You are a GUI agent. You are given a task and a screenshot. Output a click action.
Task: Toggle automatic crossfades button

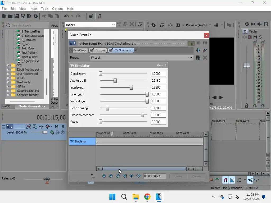point(232,180)
